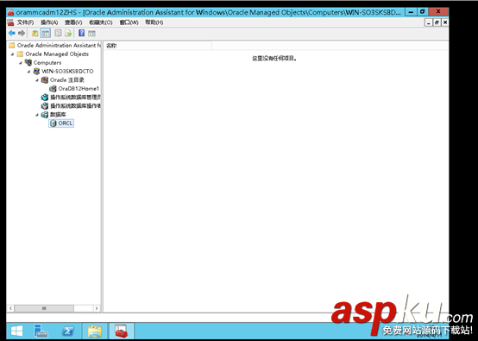Viewport: 478px width, 341px height.
Task: Select the Computers node
Action: pyautogui.click(x=43, y=62)
